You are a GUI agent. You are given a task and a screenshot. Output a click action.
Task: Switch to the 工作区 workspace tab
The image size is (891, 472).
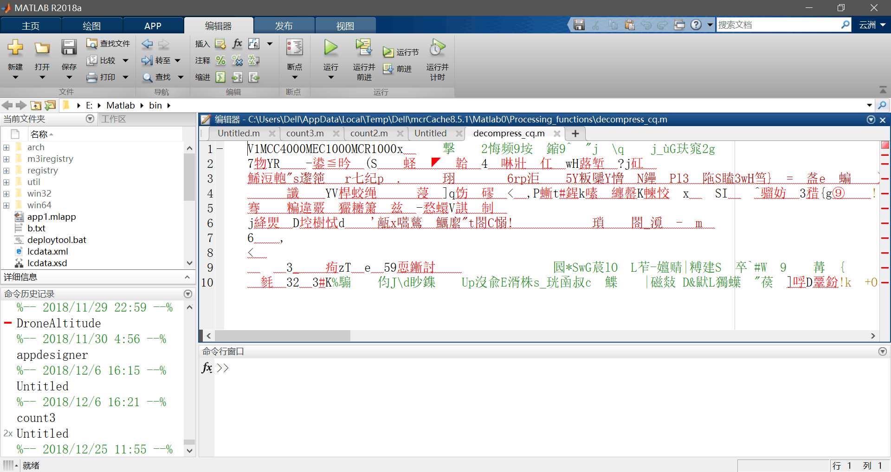click(114, 119)
